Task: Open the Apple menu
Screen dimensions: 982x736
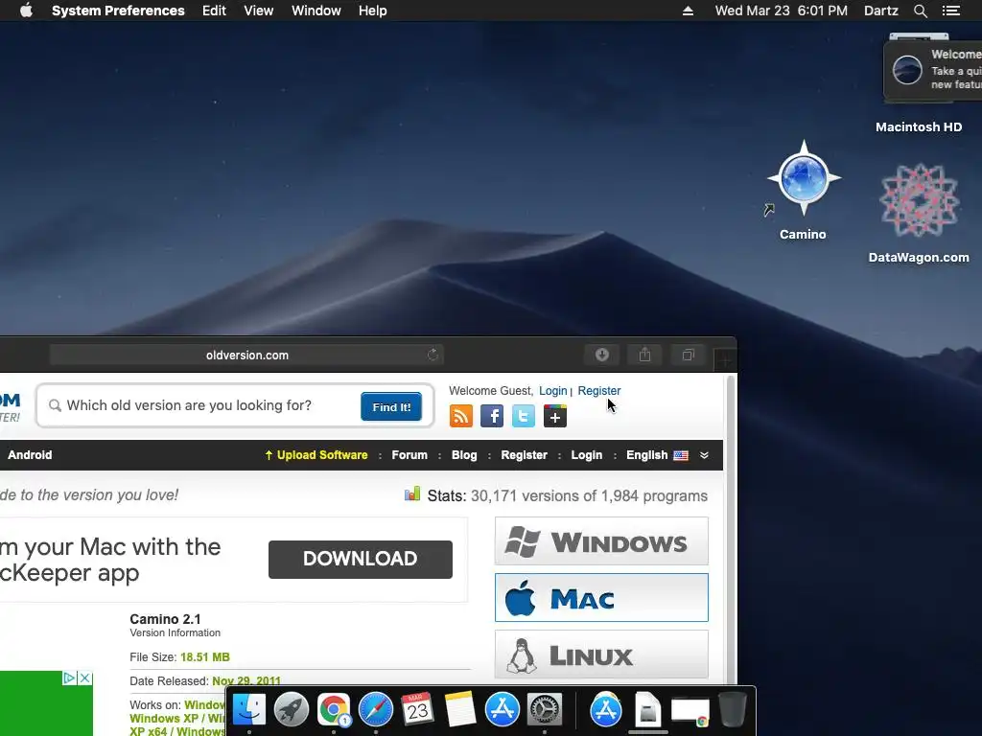Action: pyautogui.click(x=26, y=11)
